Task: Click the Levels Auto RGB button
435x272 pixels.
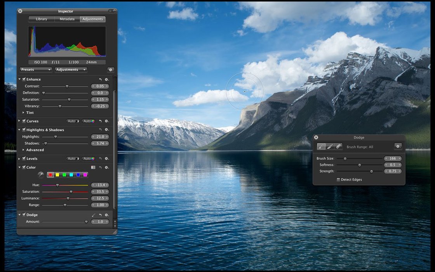Action: pos(89,159)
